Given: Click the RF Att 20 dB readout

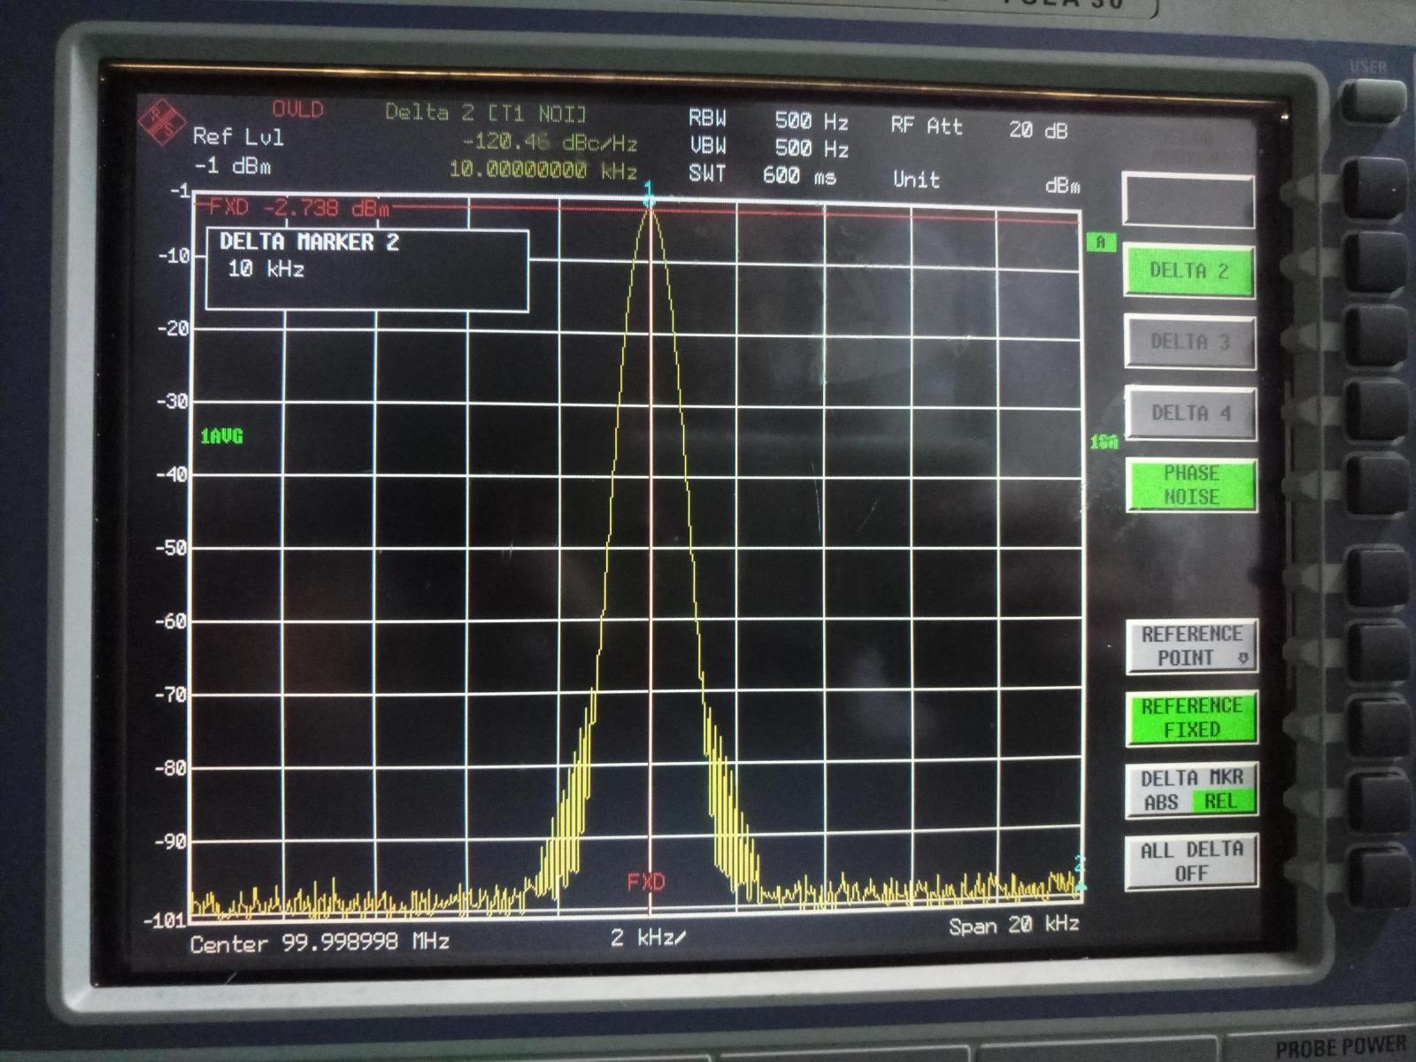Looking at the screenshot, I should (x=980, y=127).
